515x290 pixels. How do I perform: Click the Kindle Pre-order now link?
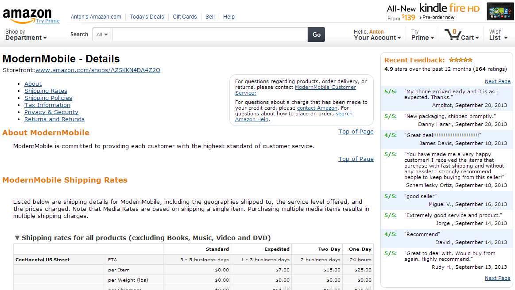[438, 17]
